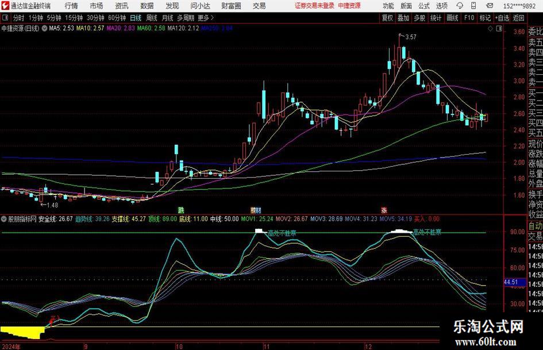The height and width of the screenshot is (350, 543).
Task: Click the 1.48 low price label
Action: point(52,205)
